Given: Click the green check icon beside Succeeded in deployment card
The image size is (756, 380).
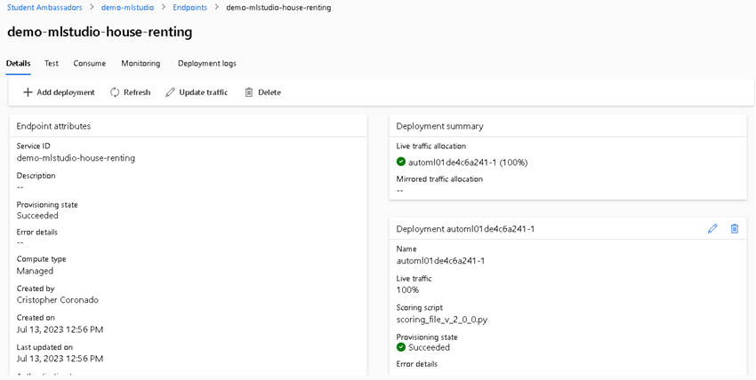Looking at the screenshot, I should [x=400, y=347].
